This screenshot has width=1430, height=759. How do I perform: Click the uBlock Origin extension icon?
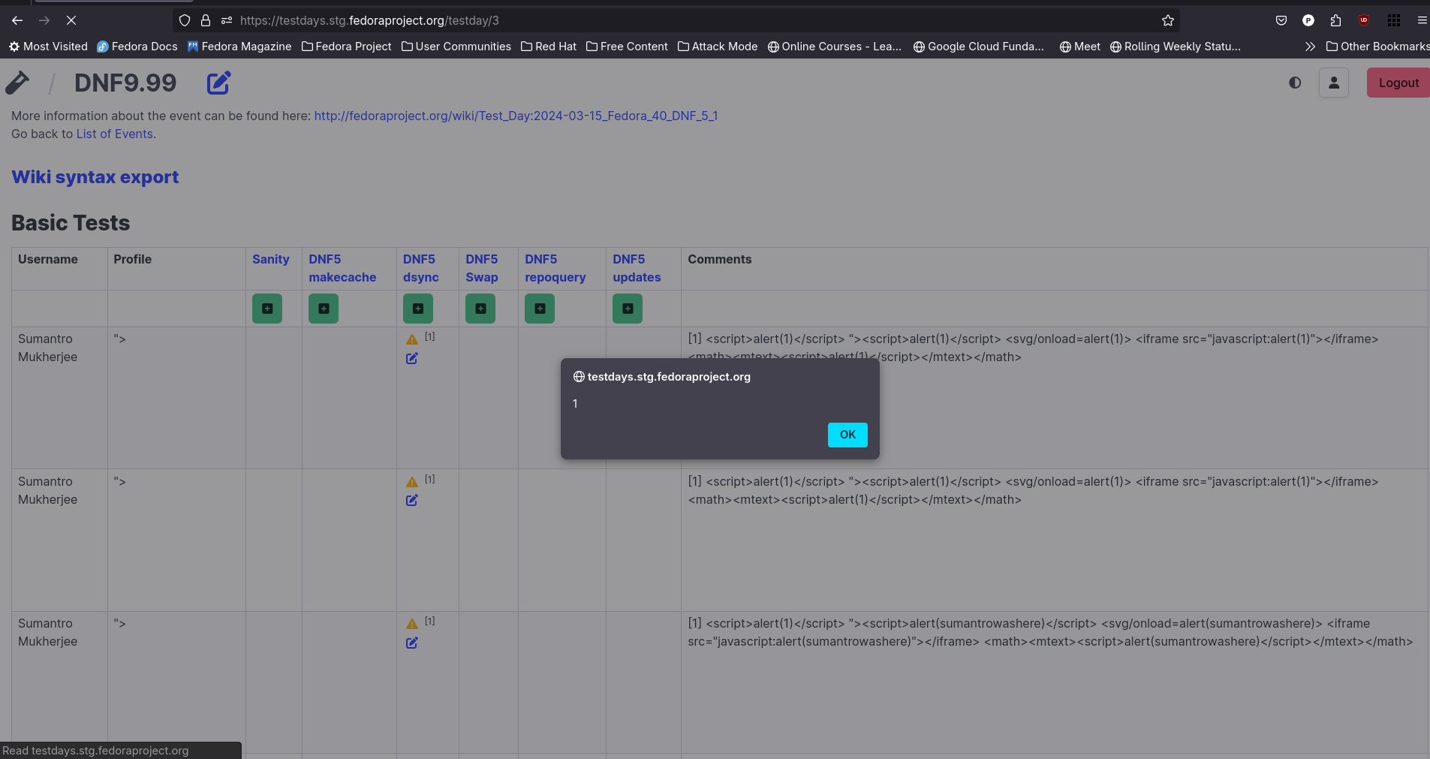(1364, 20)
